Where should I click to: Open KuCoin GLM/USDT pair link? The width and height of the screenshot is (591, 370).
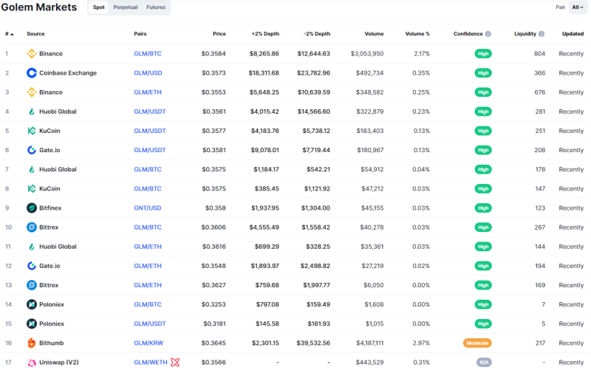[x=150, y=131]
